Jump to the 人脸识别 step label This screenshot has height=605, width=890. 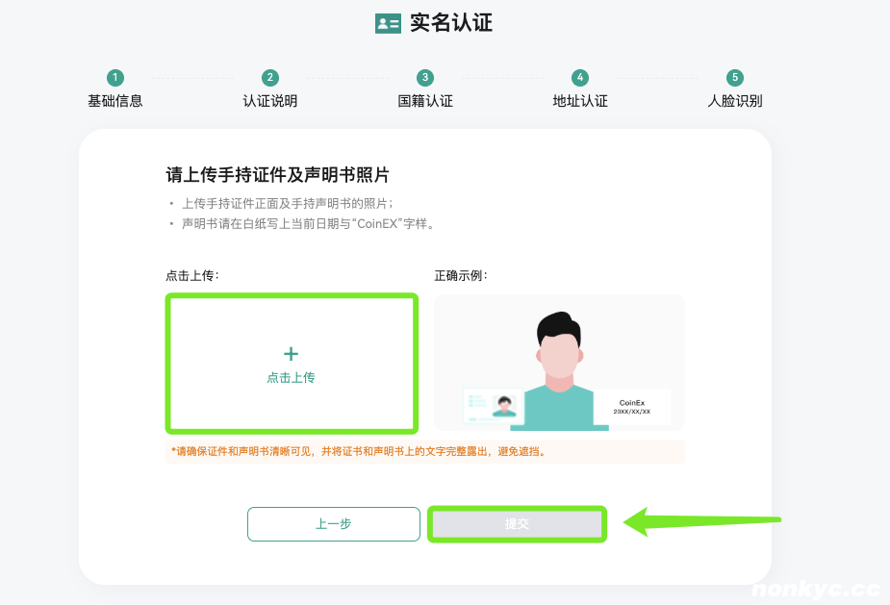[x=735, y=101]
